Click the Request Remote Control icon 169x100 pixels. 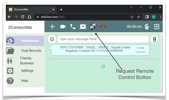tap(93, 26)
